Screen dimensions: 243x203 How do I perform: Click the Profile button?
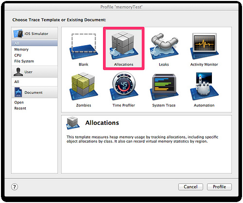coord(219,187)
